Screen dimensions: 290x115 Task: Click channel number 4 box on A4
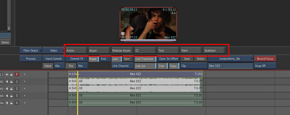coord(17,103)
